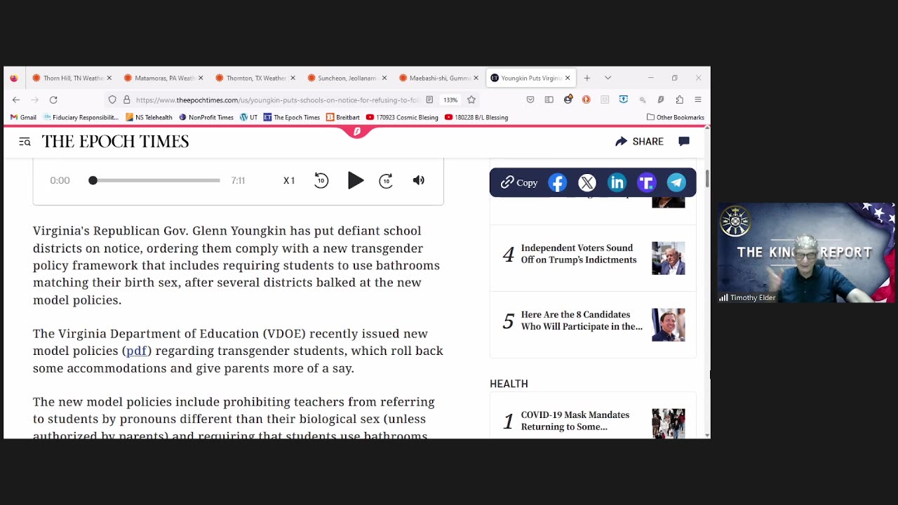
Task: Reload the current page
Action: point(53,100)
